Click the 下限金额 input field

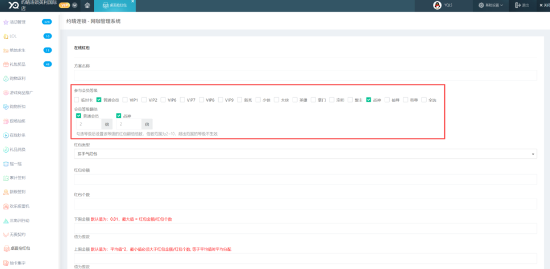[305, 228]
